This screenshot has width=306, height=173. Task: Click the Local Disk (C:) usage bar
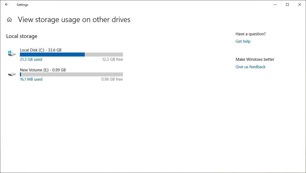coord(71,54)
